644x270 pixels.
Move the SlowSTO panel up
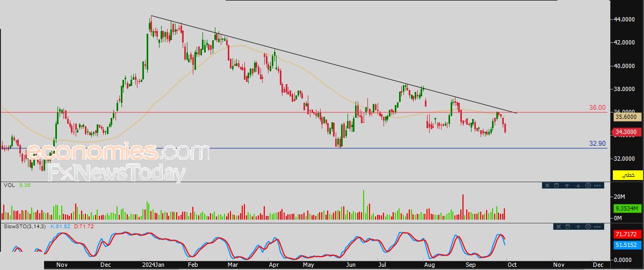[x=578, y=227]
